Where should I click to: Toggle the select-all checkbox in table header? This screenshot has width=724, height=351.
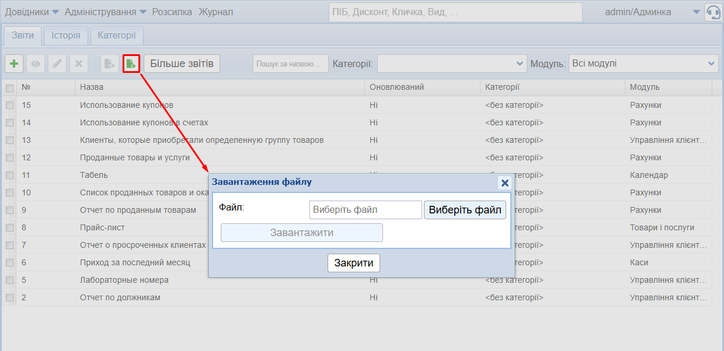(9, 88)
